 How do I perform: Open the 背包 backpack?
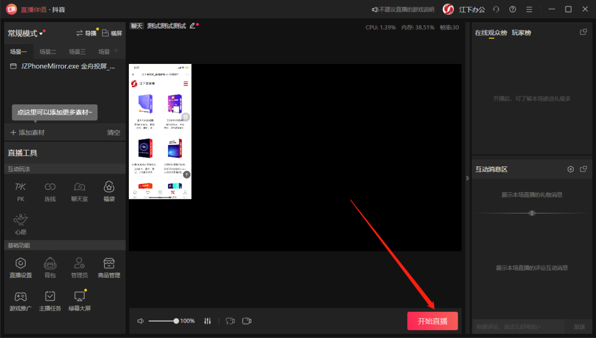click(50, 268)
